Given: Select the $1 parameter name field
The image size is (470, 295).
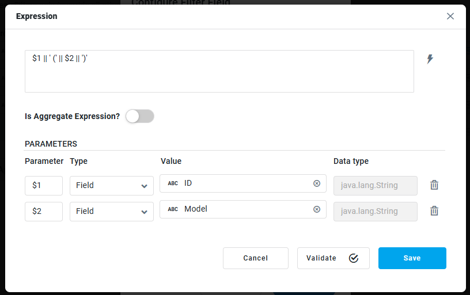Looking at the screenshot, I should 44,186.
